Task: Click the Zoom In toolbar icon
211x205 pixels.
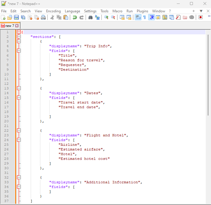Action: point(106,17)
